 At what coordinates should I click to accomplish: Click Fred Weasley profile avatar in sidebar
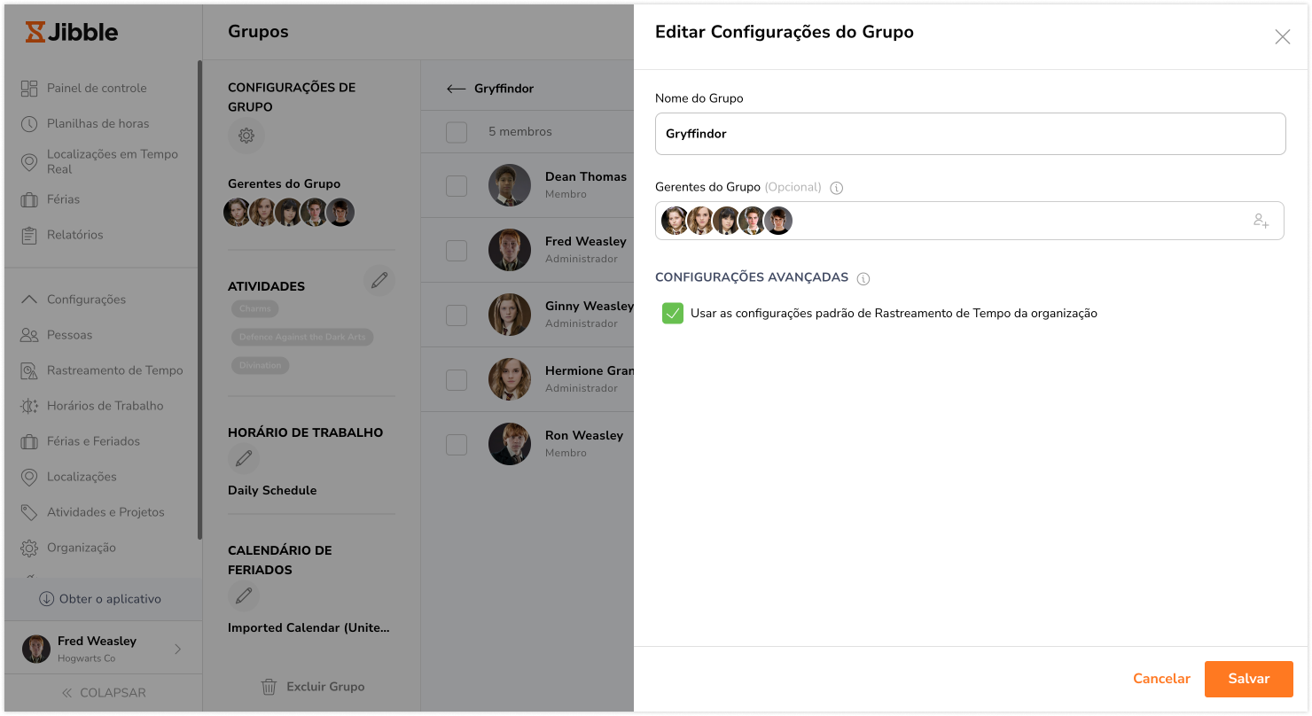(x=36, y=649)
